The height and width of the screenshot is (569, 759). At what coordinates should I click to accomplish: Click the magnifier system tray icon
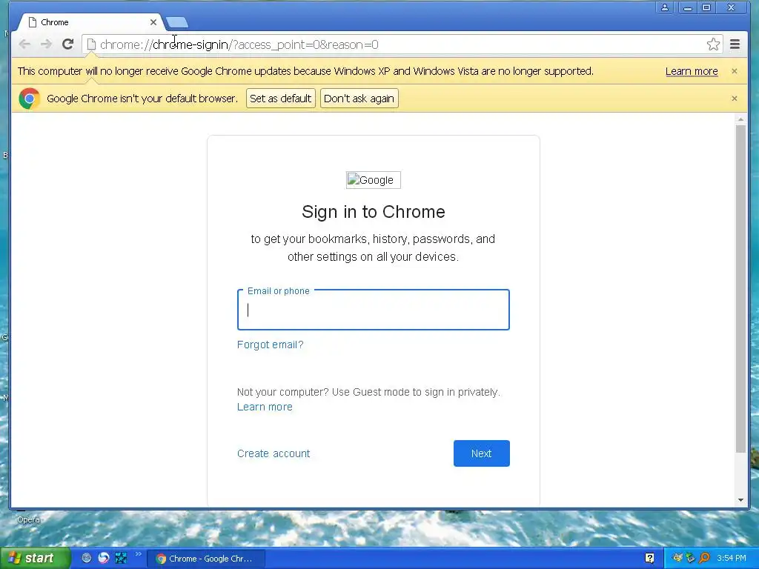[704, 558]
